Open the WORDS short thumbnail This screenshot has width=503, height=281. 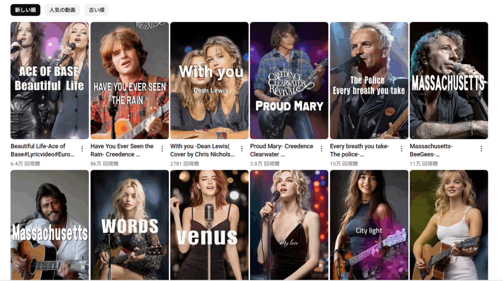[x=130, y=225]
